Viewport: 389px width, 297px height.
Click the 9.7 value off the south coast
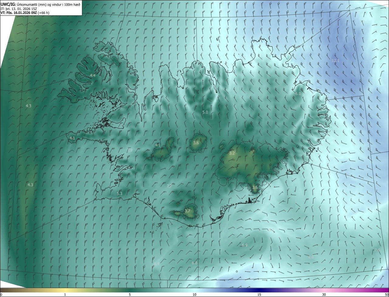tap(271, 230)
